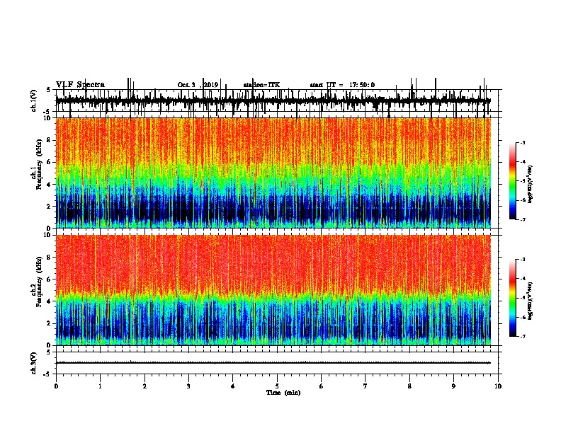Click the ch.1 voltage waveform trace
The width and height of the screenshot is (561, 433).
tap(273, 100)
